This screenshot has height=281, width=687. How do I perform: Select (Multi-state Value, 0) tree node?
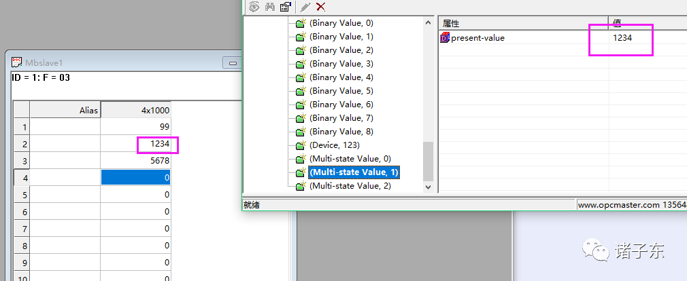pos(350,158)
